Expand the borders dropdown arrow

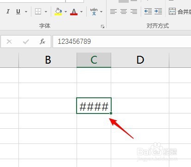pyautogui.click(x=46, y=12)
